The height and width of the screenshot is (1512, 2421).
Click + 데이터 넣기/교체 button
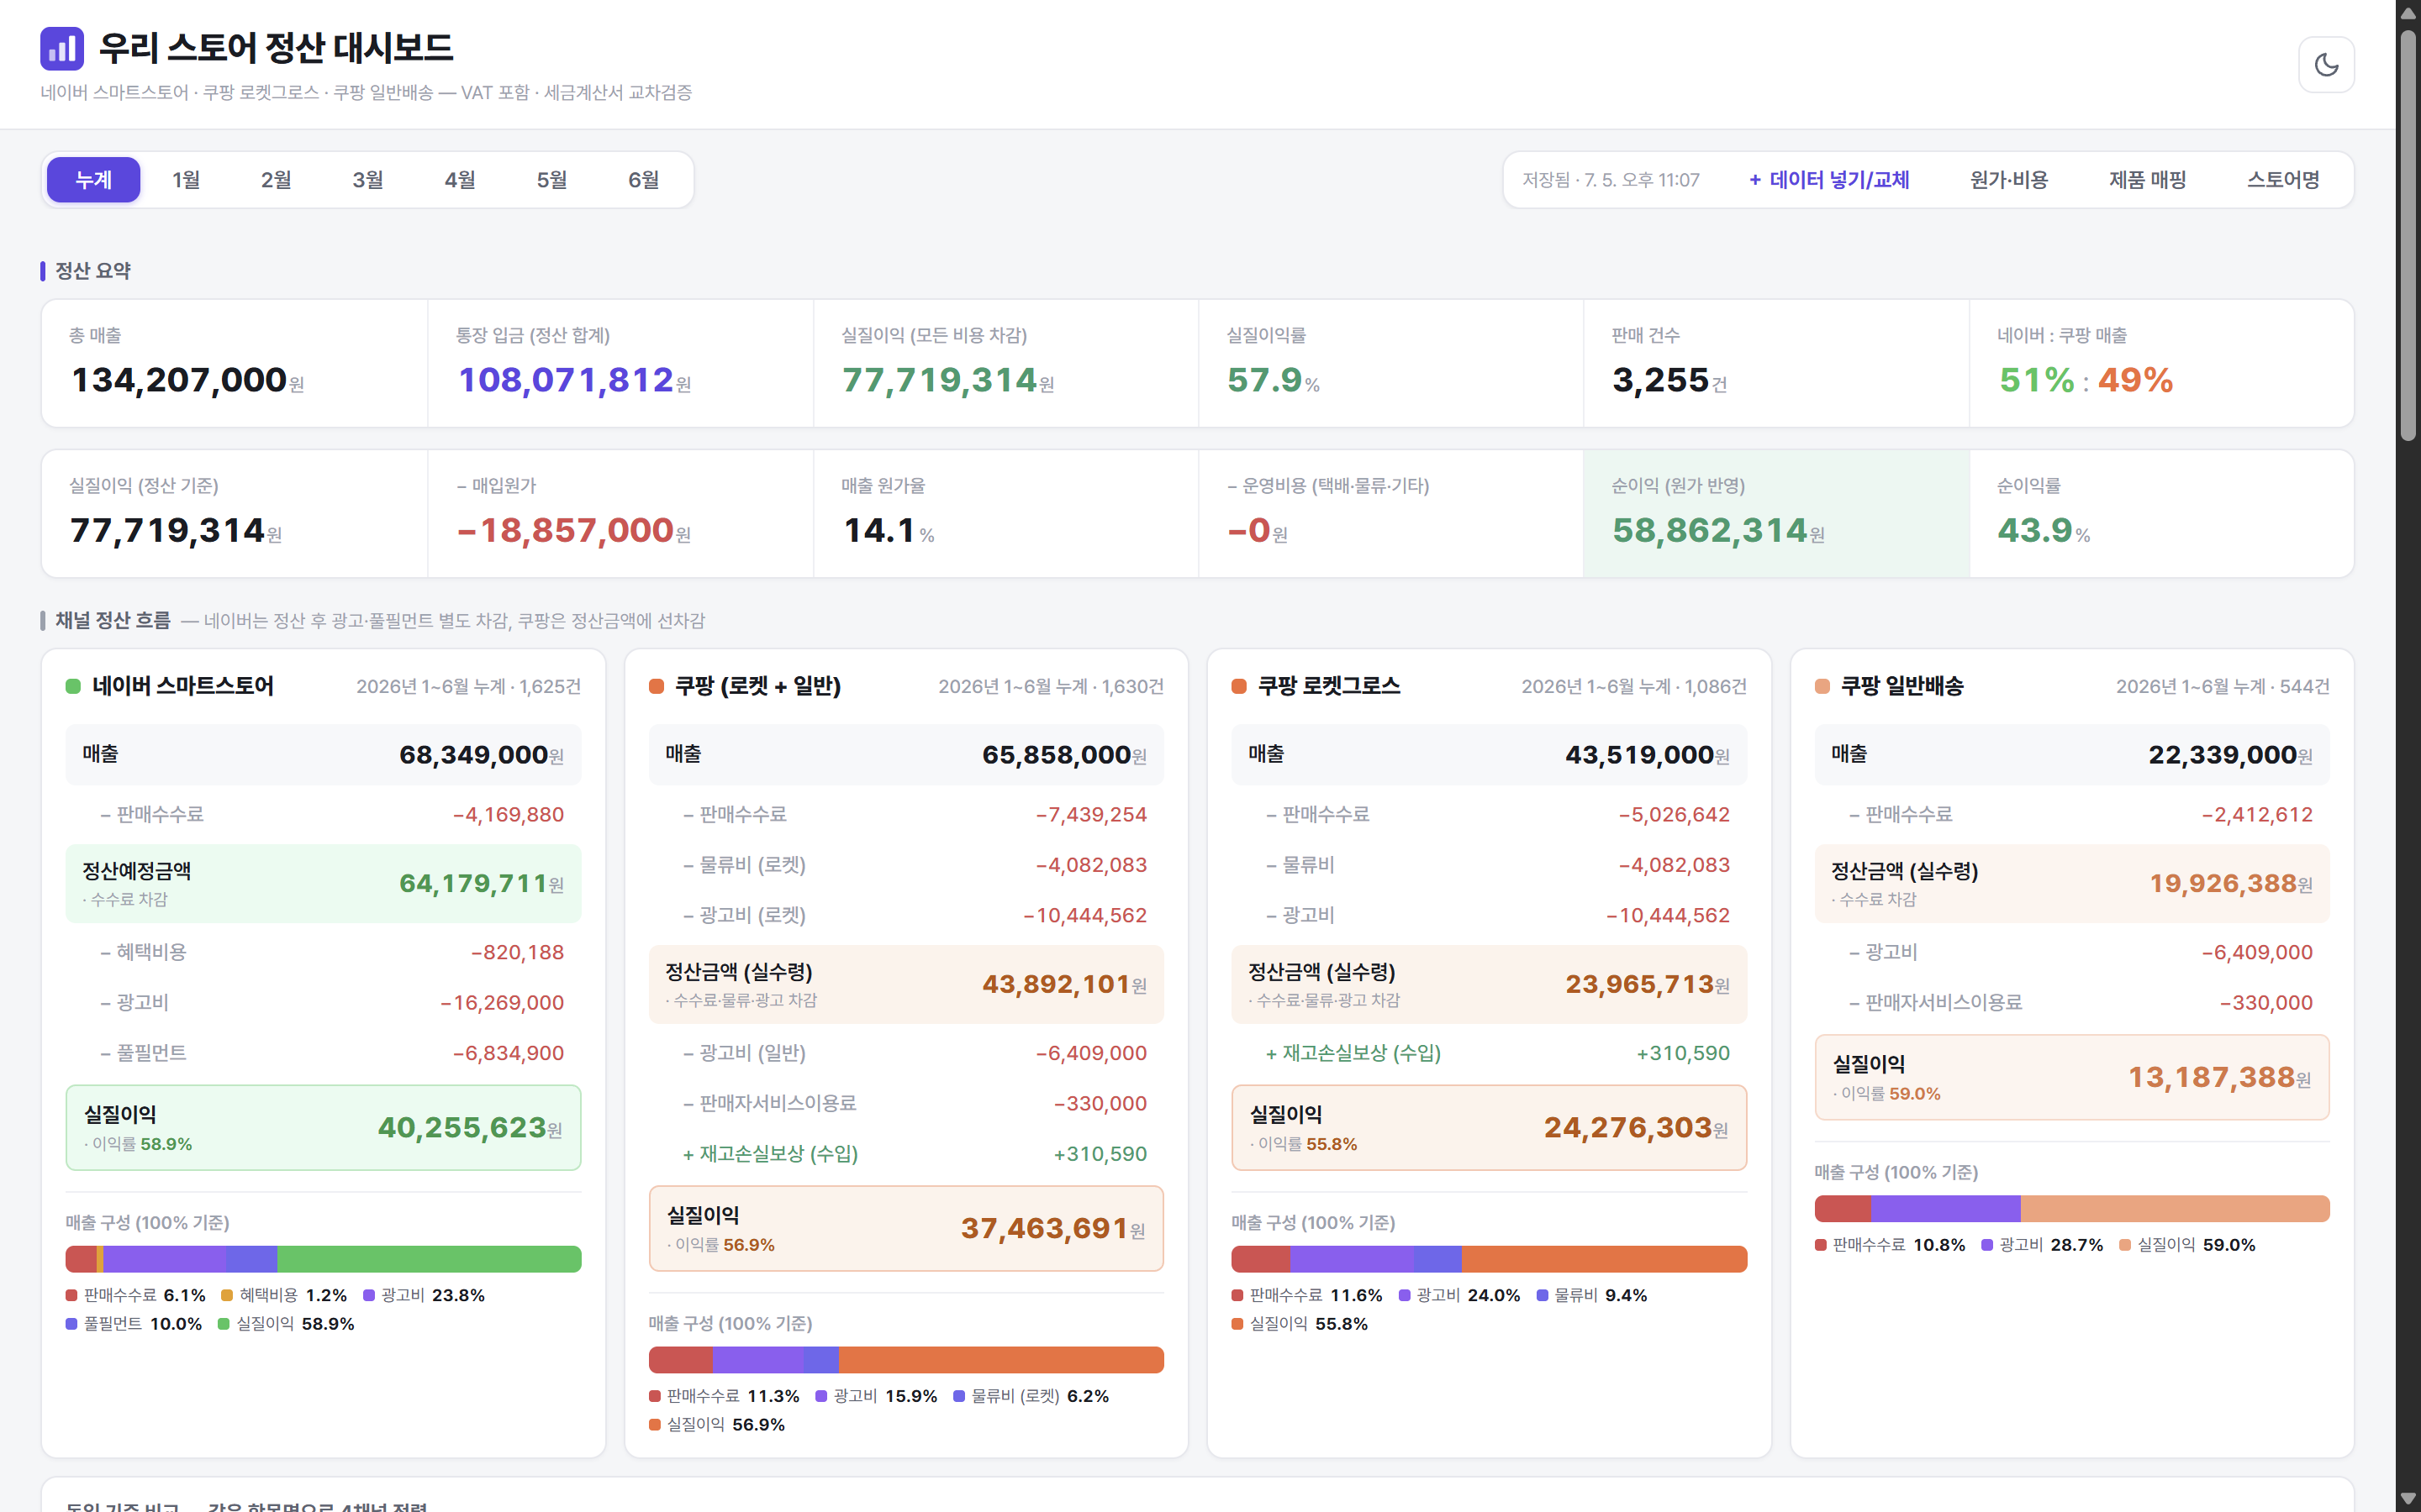click(1828, 180)
